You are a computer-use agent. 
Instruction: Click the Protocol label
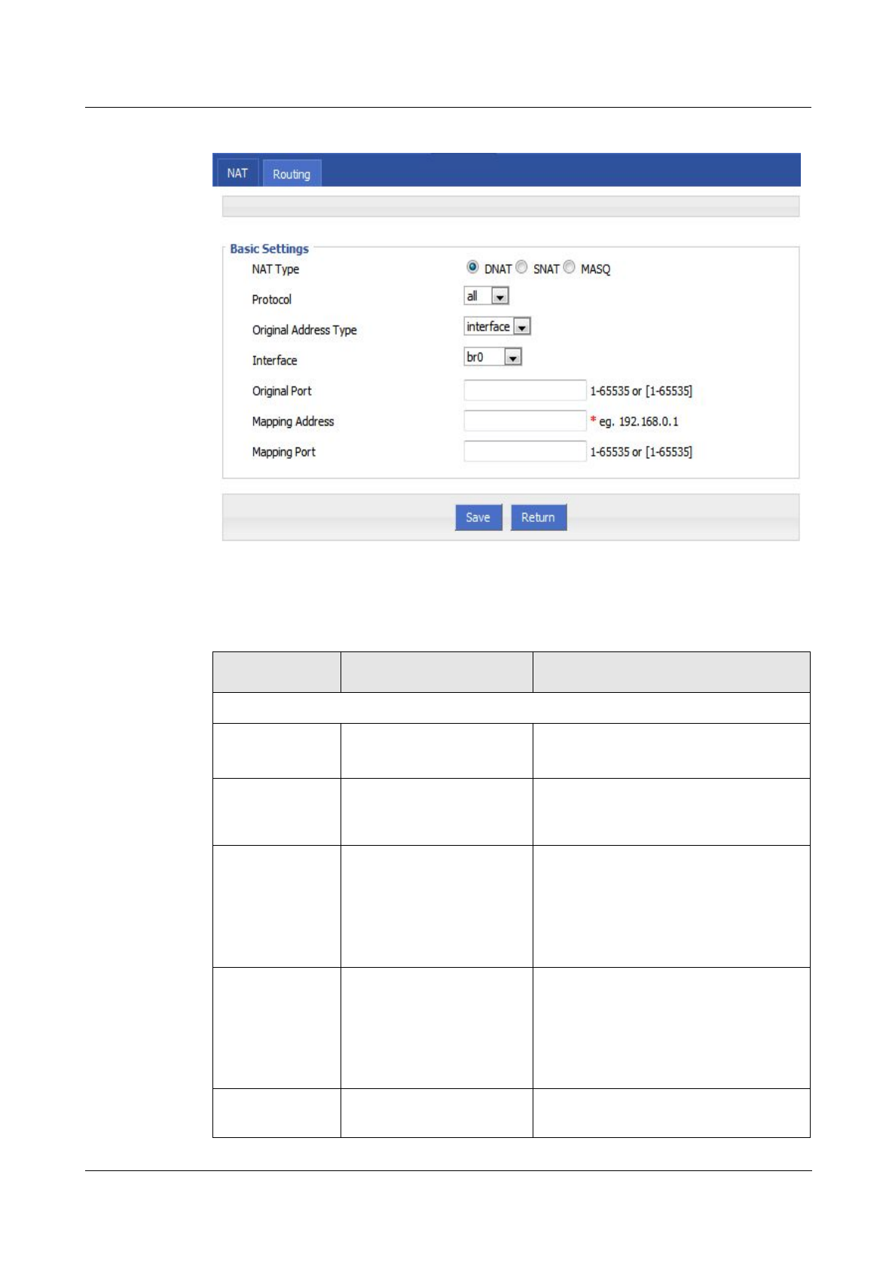[x=271, y=299]
